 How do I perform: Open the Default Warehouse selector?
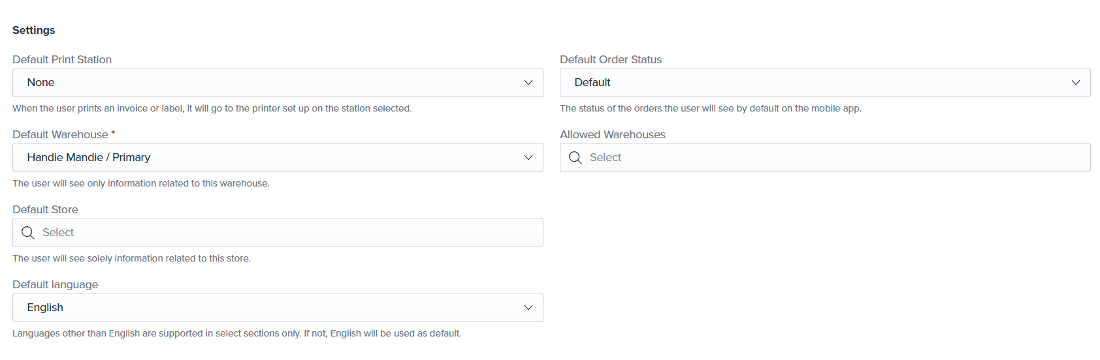click(278, 158)
